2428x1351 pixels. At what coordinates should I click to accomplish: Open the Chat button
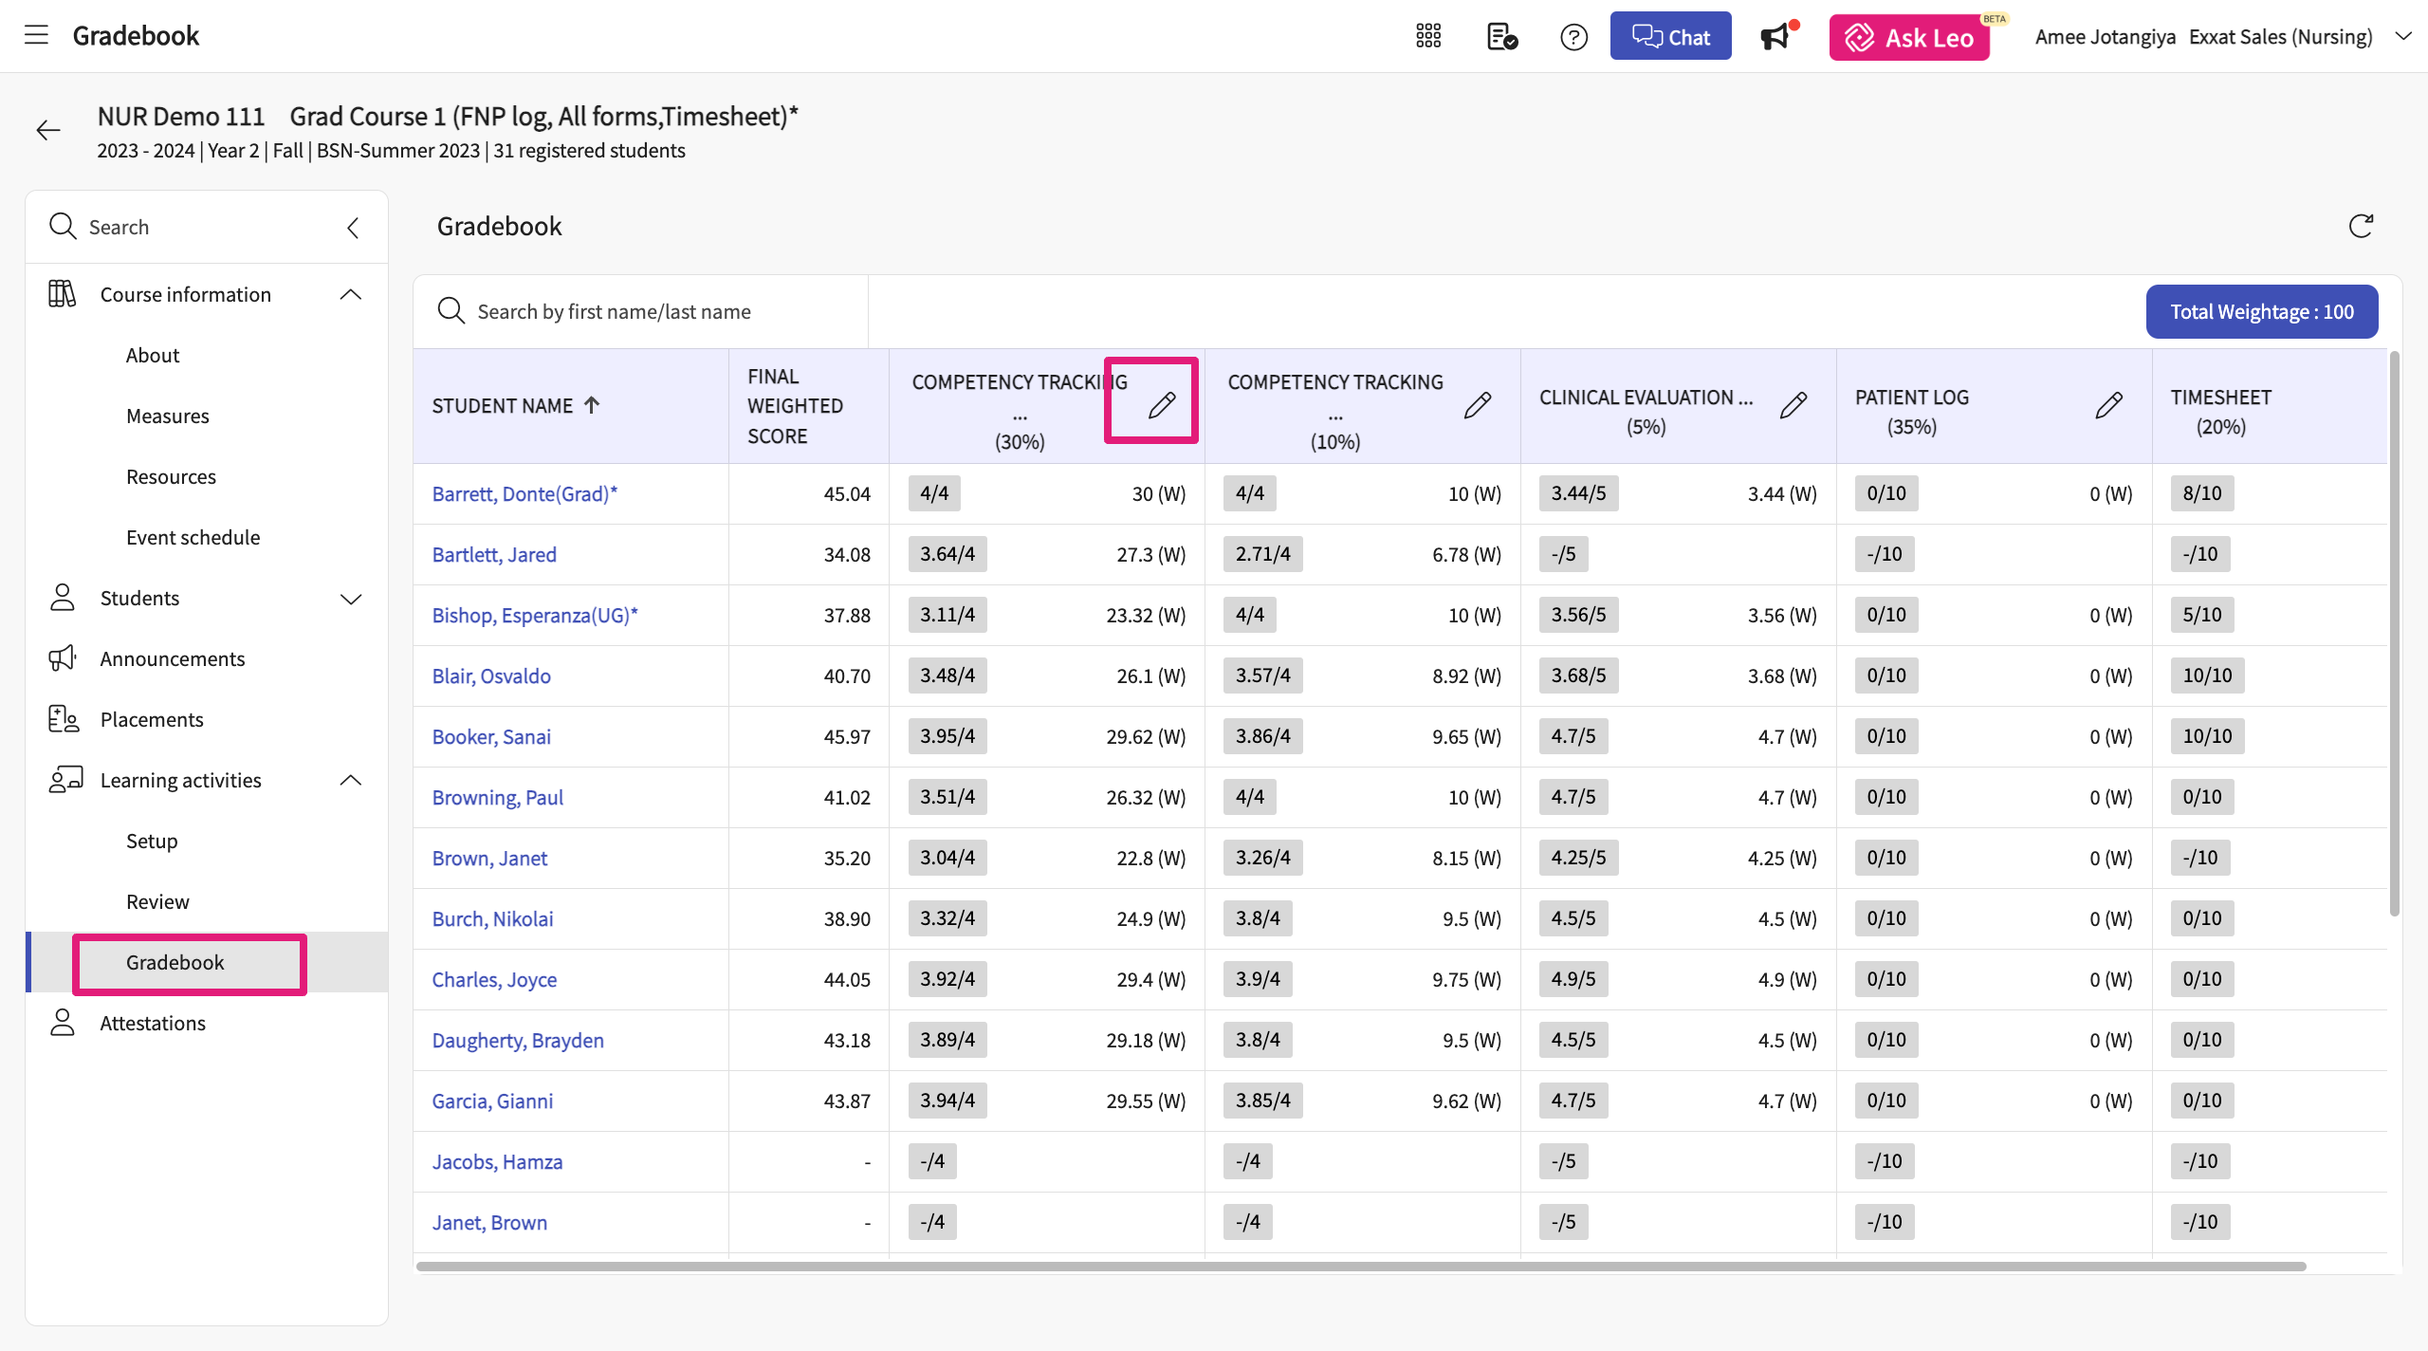click(x=1670, y=36)
